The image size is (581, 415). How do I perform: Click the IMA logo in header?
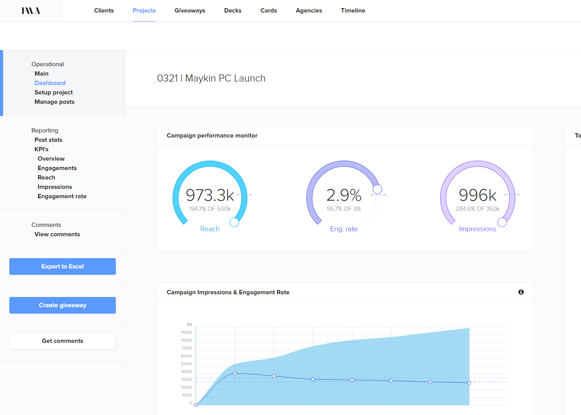[31, 11]
